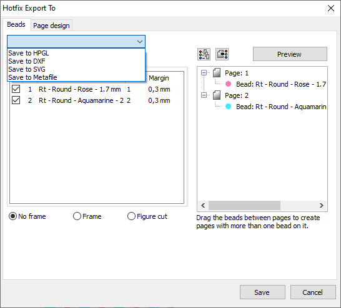
Task: Click the merge beads to one page icon
Action: 222,54
